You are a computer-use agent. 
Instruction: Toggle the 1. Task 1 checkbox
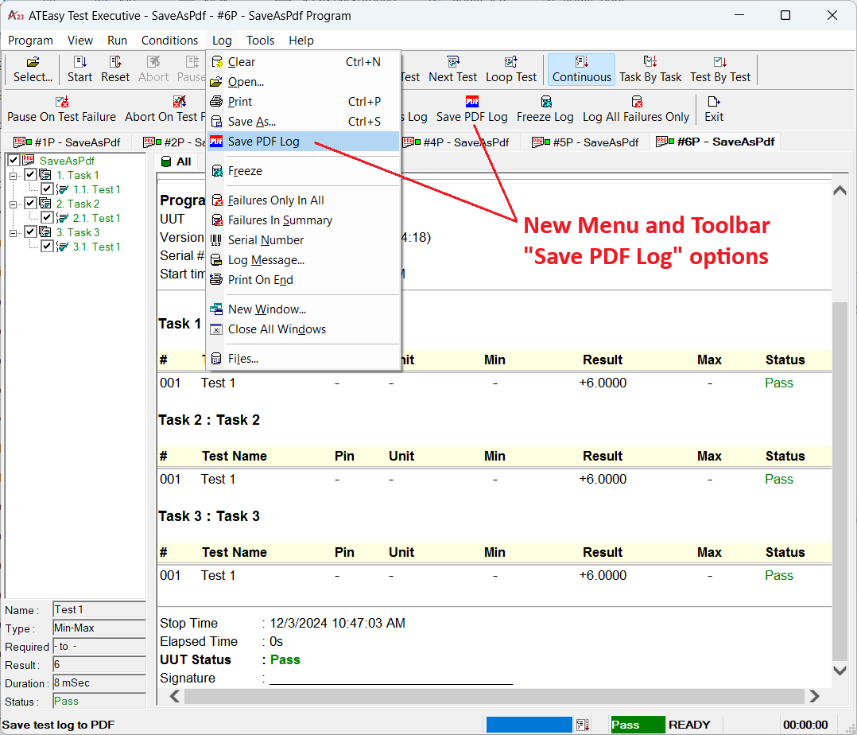(30, 174)
